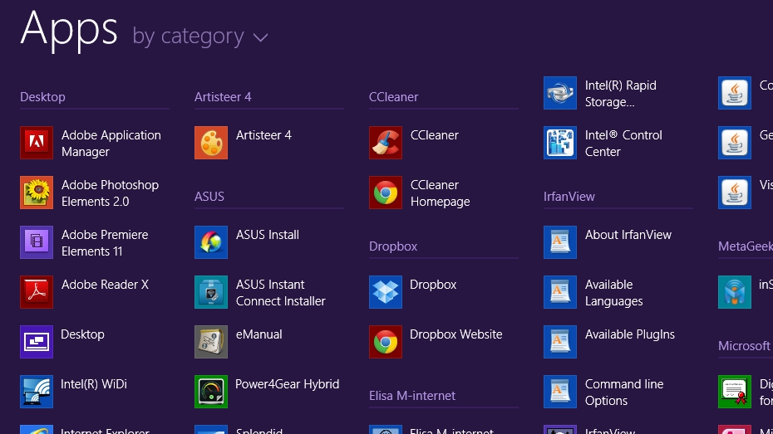Open the ASUS Install icon
Image resolution: width=773 pixels, height=434 pixels.
[211, 242]
